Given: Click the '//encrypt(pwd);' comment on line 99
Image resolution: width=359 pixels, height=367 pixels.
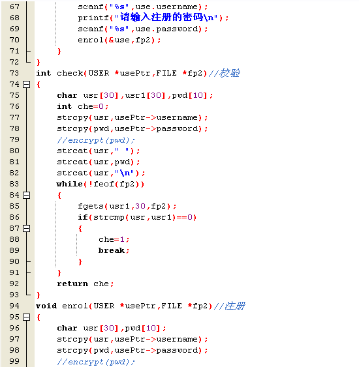Looking at the screenshot, I should 96,362.
